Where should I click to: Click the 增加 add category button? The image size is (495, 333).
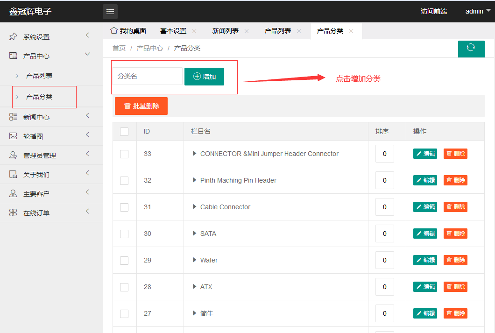point(204,77)
